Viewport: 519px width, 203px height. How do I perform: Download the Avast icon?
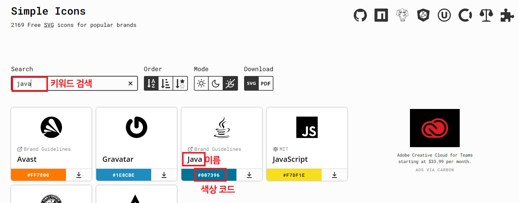pos(79,175)
